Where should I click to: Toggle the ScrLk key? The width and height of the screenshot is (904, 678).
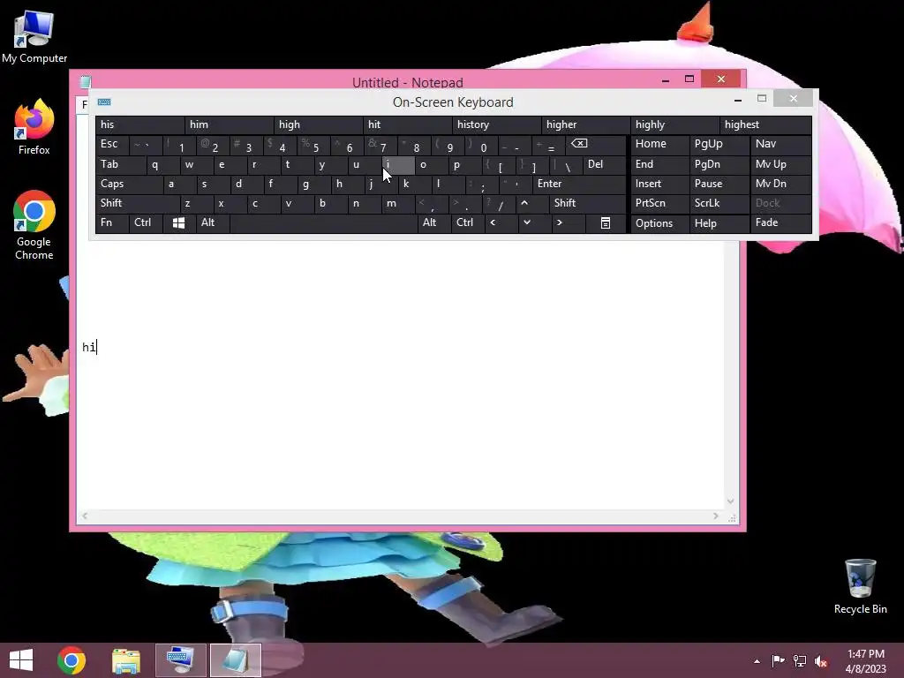(719, 203)
